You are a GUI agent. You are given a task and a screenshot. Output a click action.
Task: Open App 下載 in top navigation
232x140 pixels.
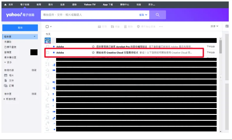[x=108, y=5]
